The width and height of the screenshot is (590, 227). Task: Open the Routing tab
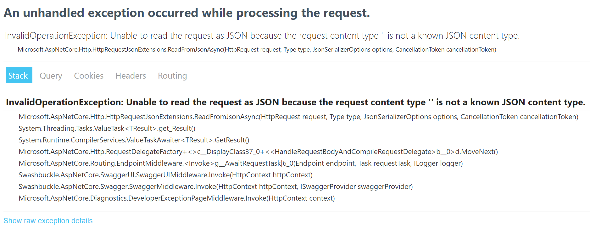pos(172,75)
